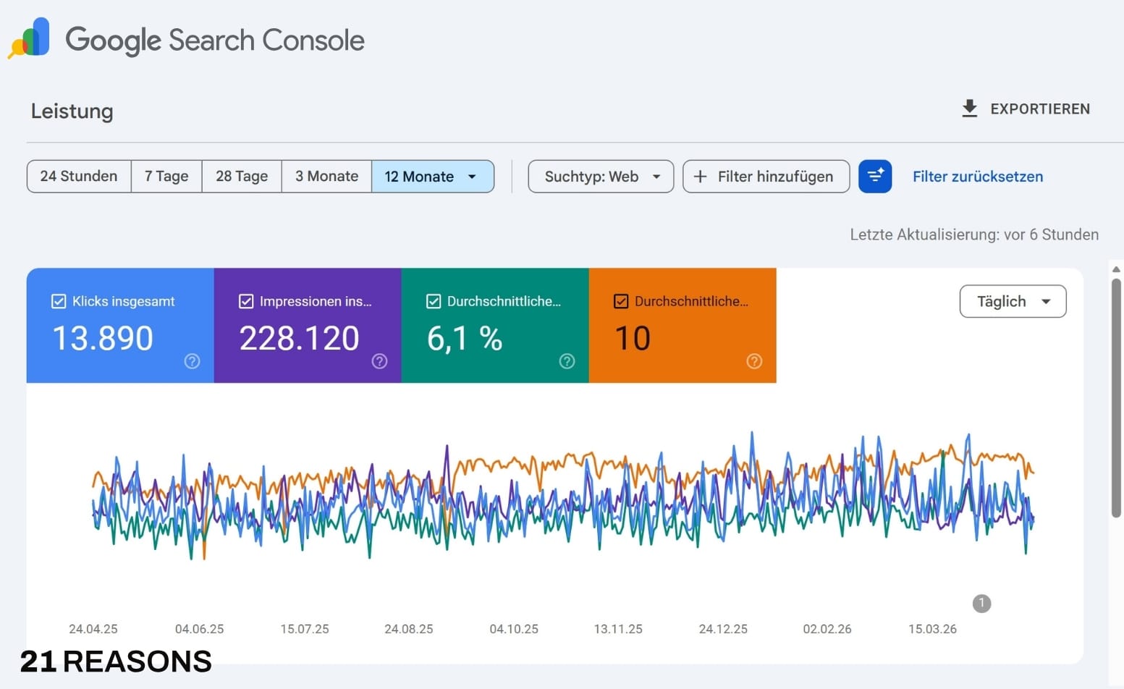Click the Filter zurücksetzen link

[978, 177]
